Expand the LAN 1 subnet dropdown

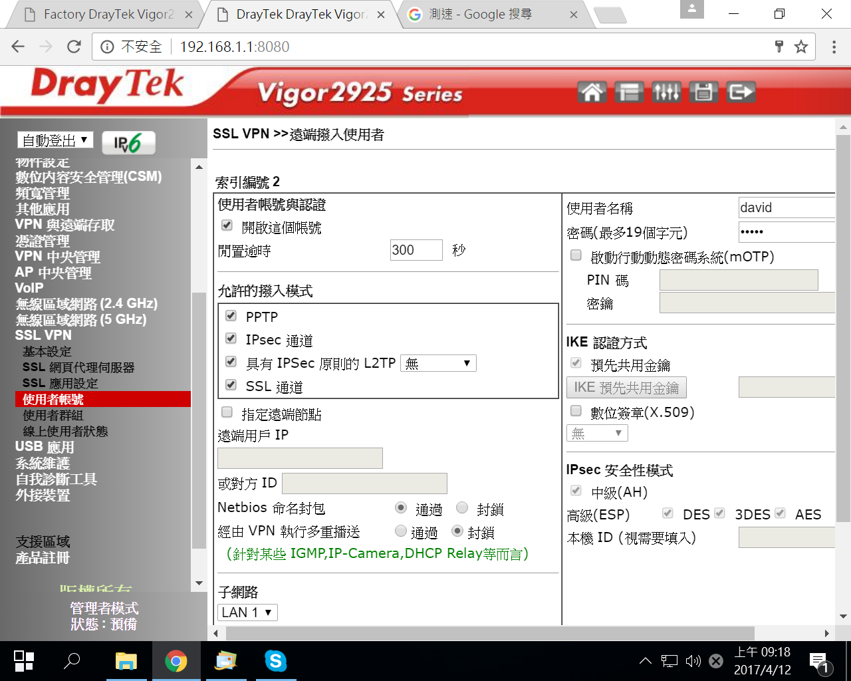pyautogui.click(x=247, y=613)
